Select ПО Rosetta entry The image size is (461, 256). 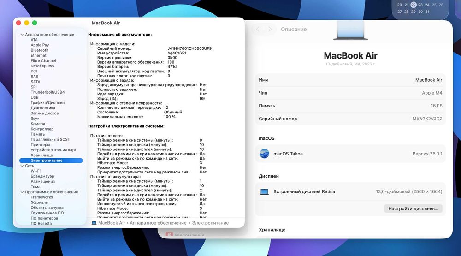[x=41, y=224]
